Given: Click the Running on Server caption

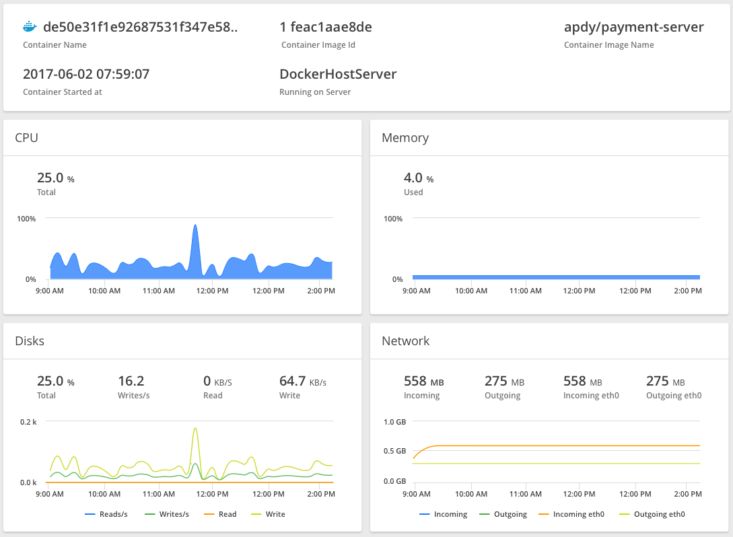Looking at the screenshot, I should click(x=315, y=92).
